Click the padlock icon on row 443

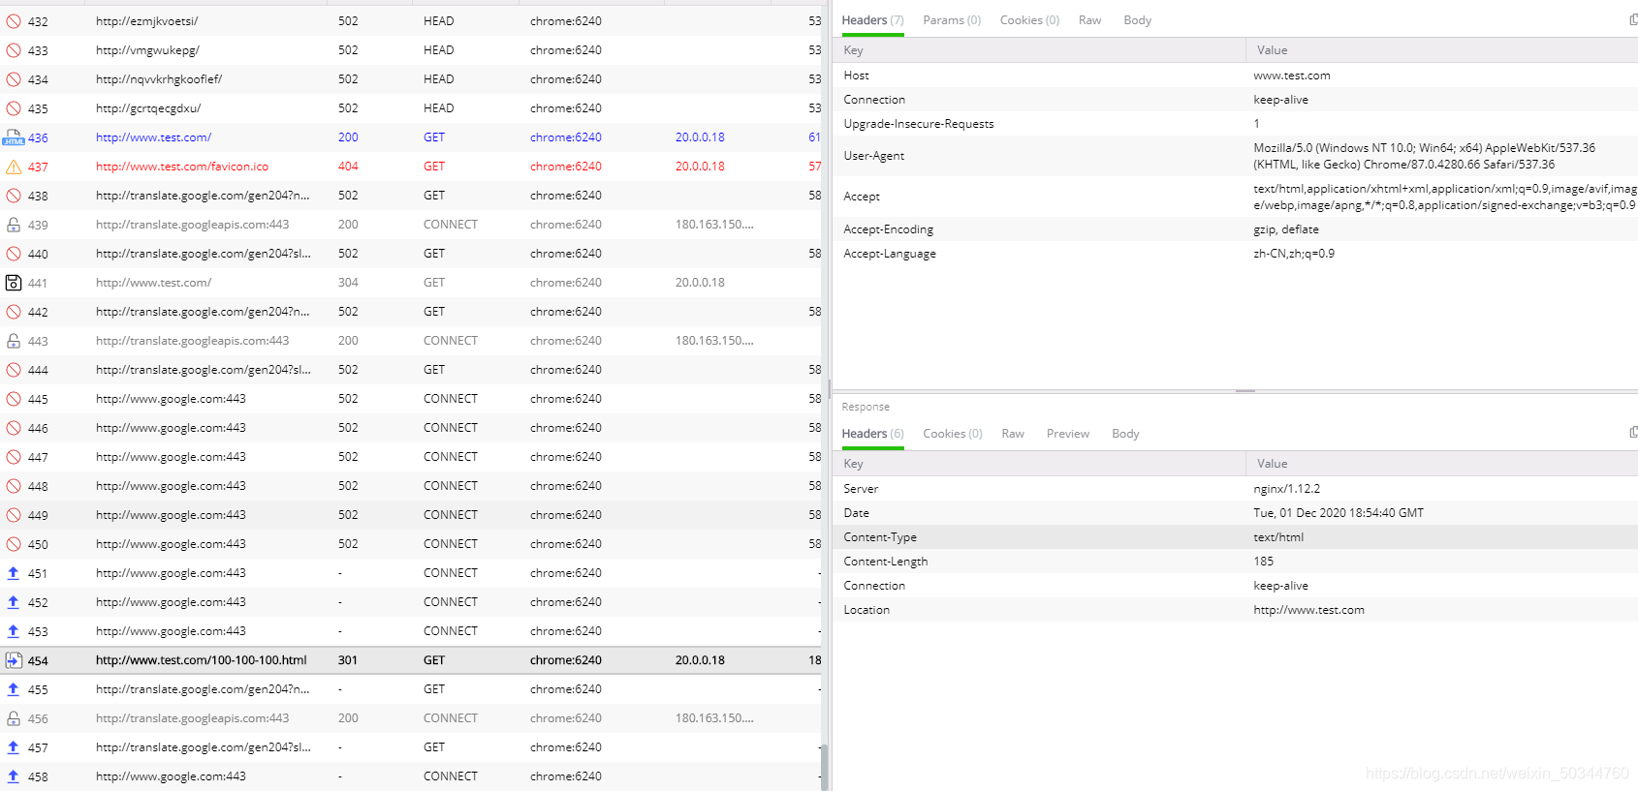14,341
